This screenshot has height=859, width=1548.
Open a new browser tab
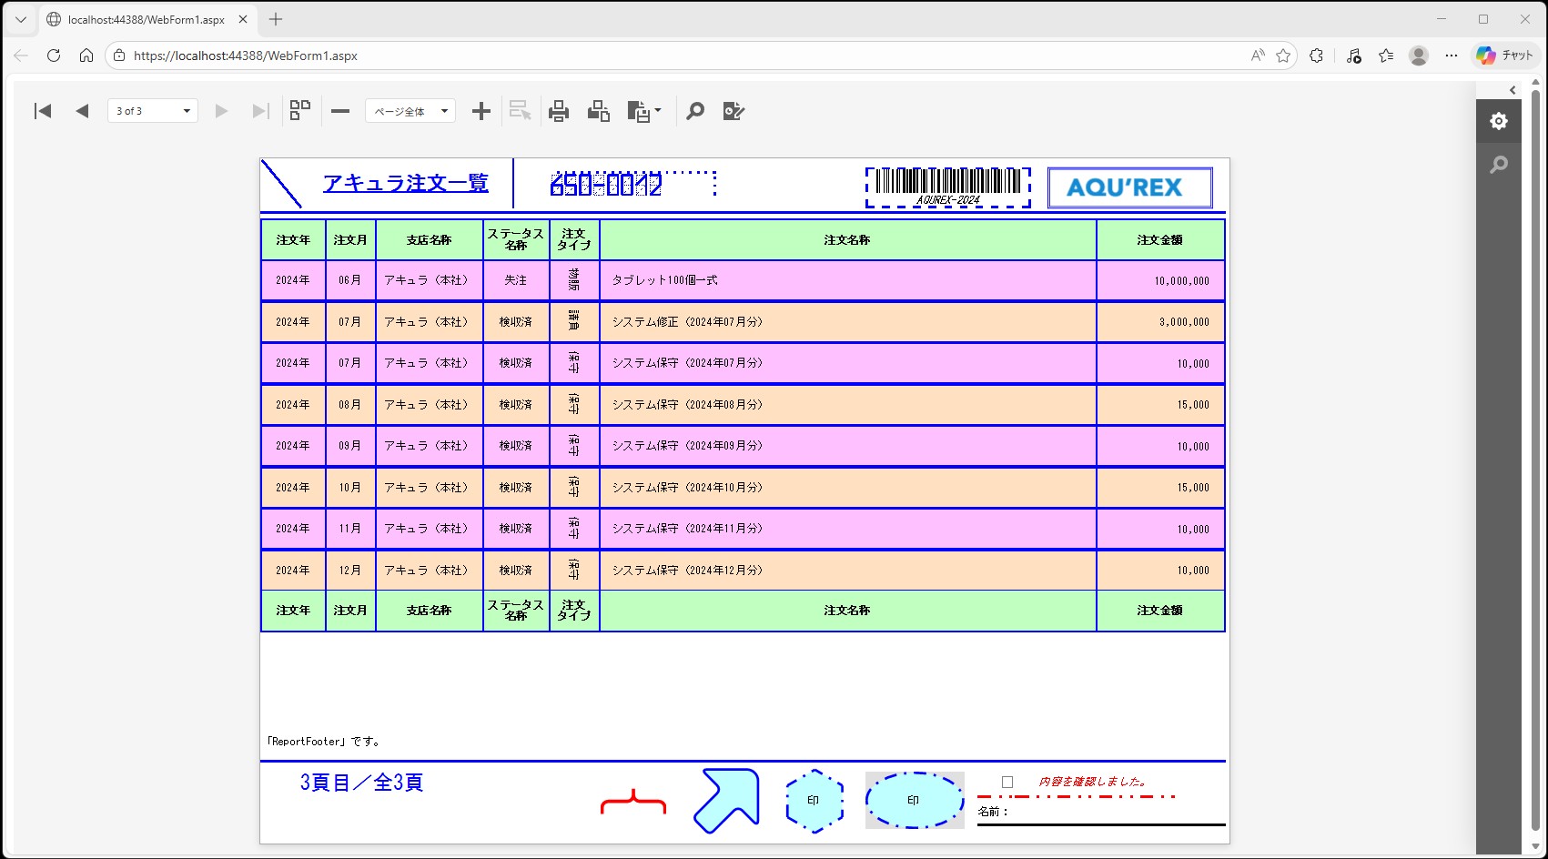point(276,19)
